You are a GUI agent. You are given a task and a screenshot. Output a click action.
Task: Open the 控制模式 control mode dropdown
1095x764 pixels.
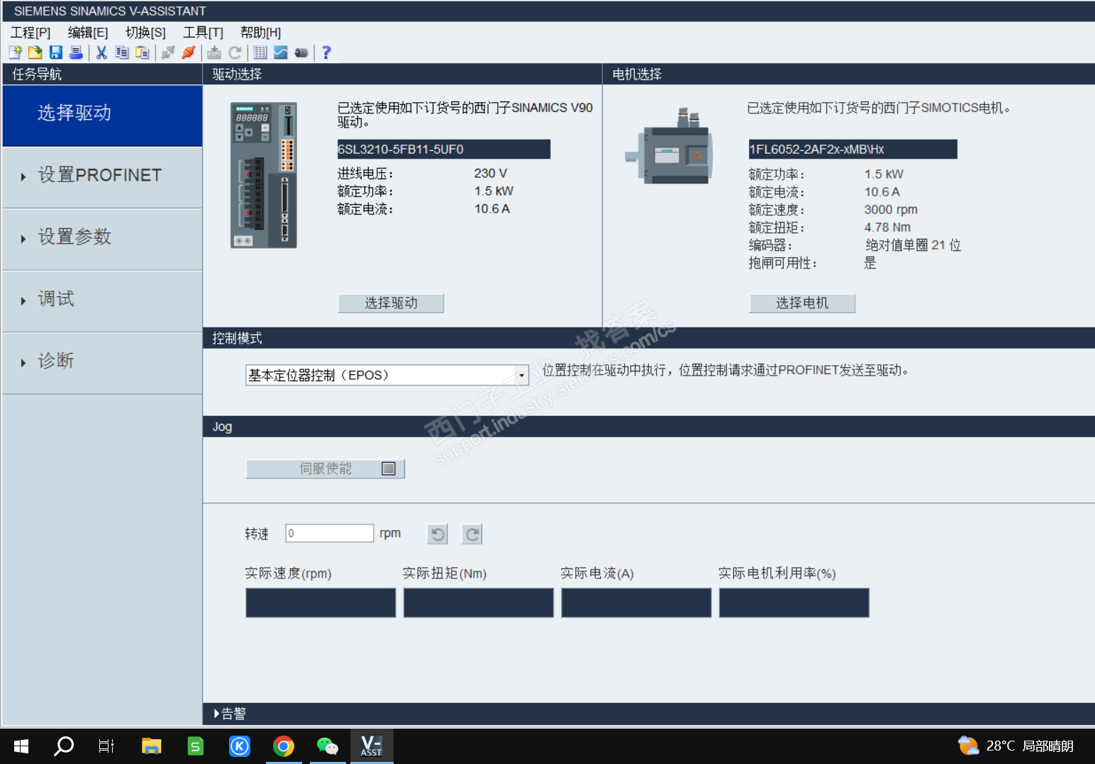(x=521, y=375)
